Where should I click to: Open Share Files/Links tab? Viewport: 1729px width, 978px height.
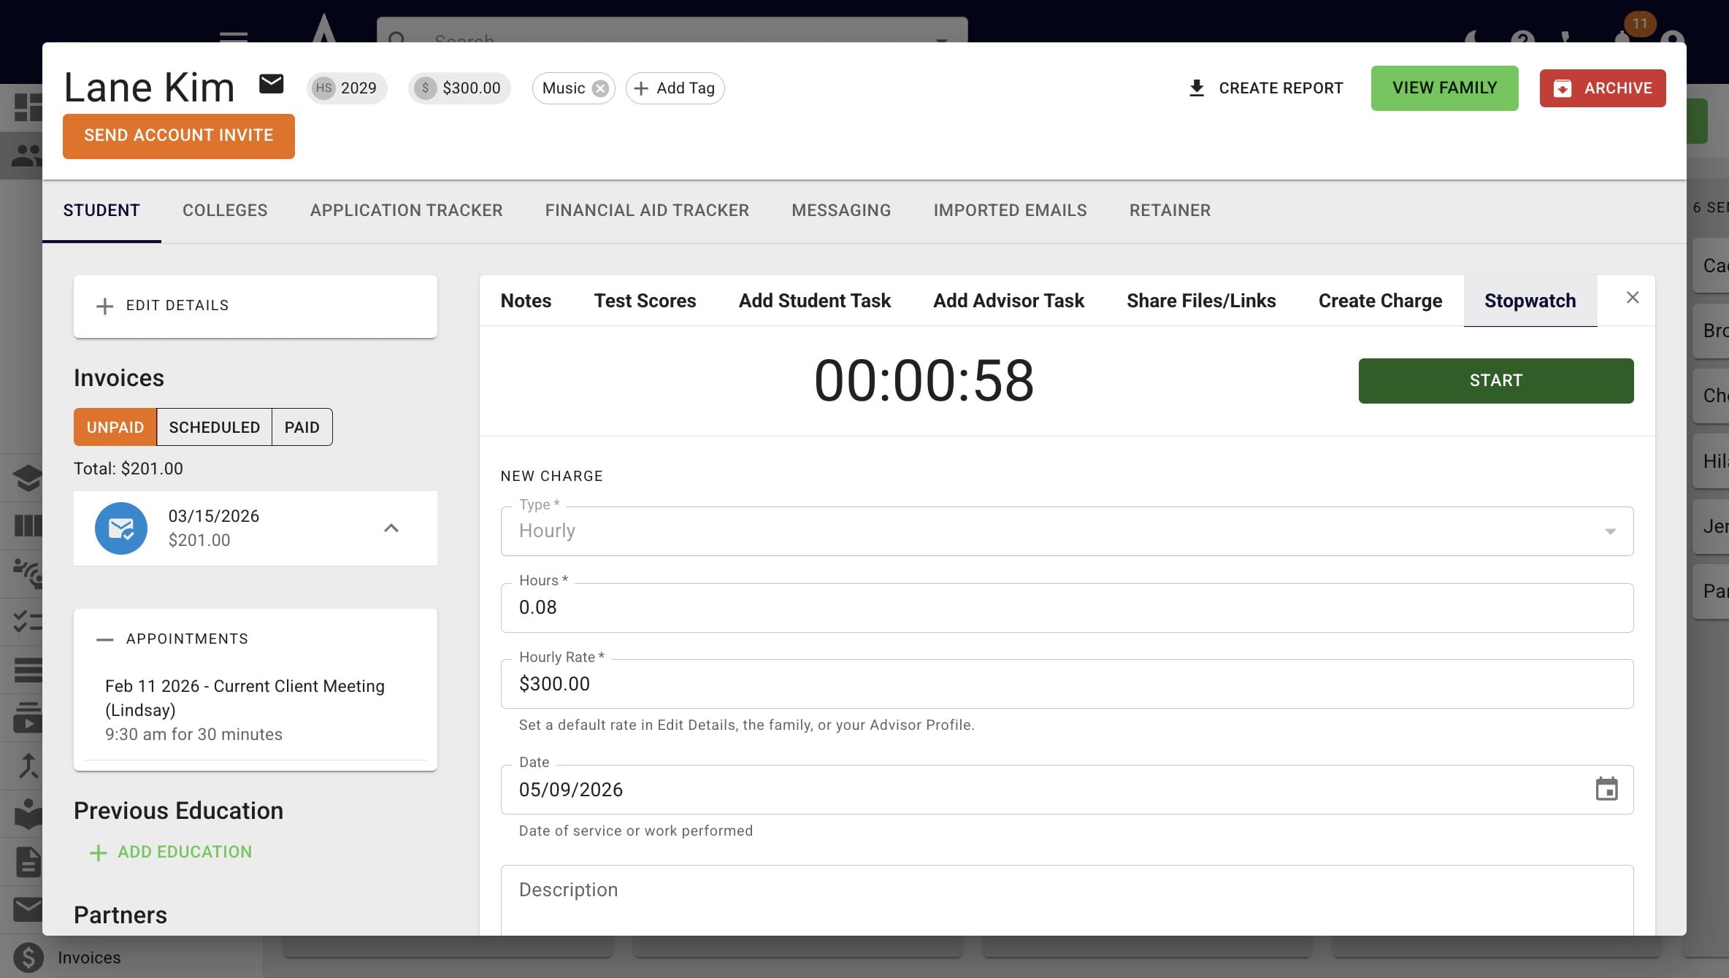1201,301
